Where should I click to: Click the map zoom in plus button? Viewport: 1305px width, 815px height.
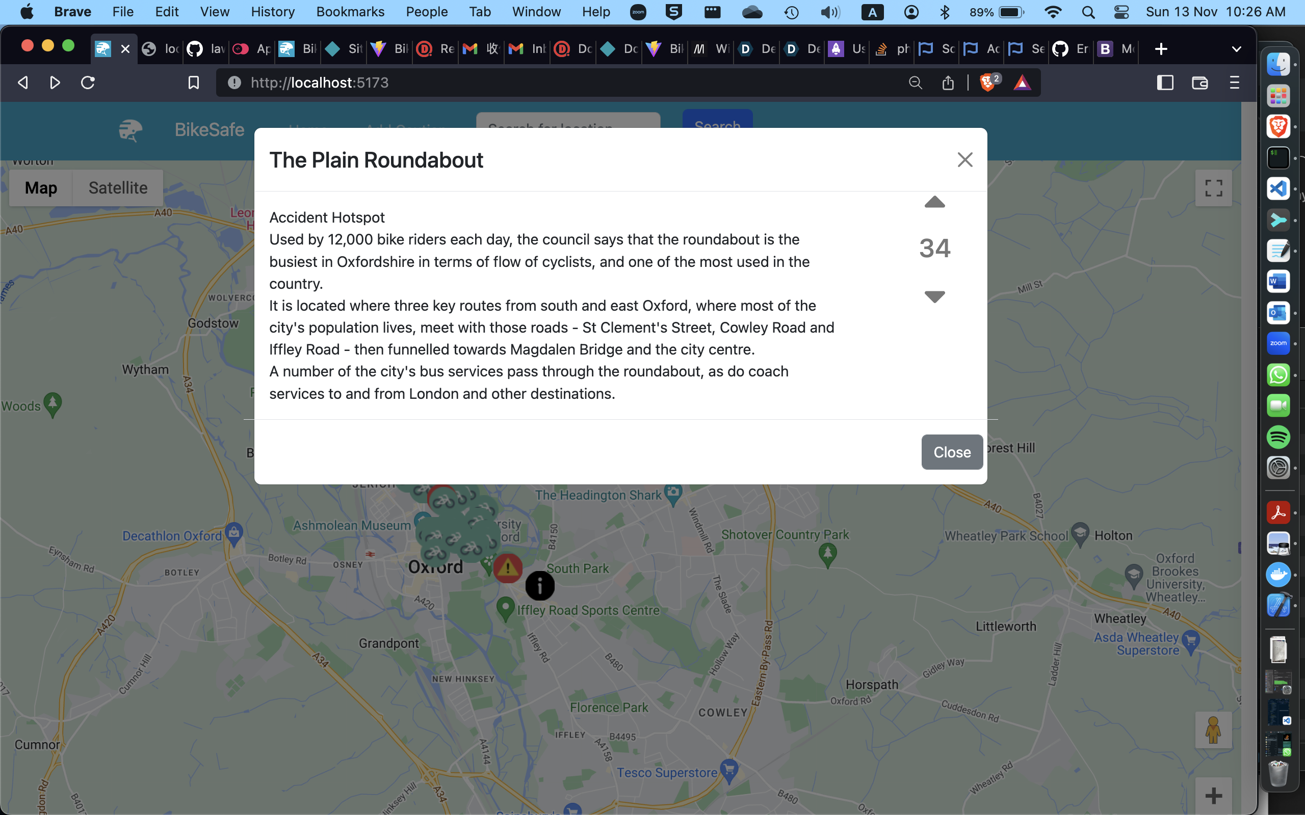click(1213, 795)
